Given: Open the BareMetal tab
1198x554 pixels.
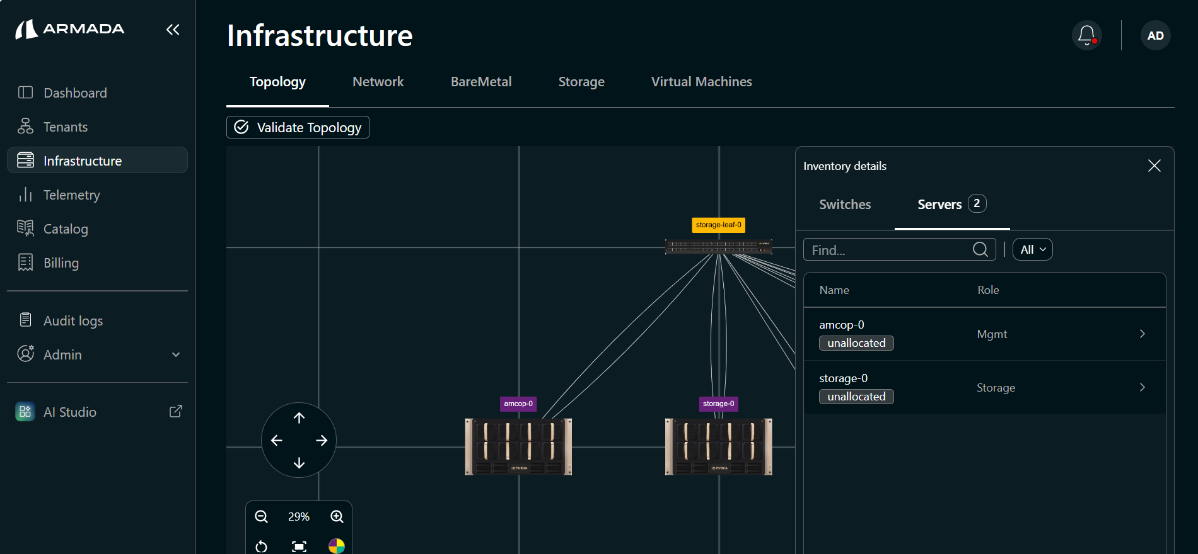Looking at the screenshot, I should (481, 82).
